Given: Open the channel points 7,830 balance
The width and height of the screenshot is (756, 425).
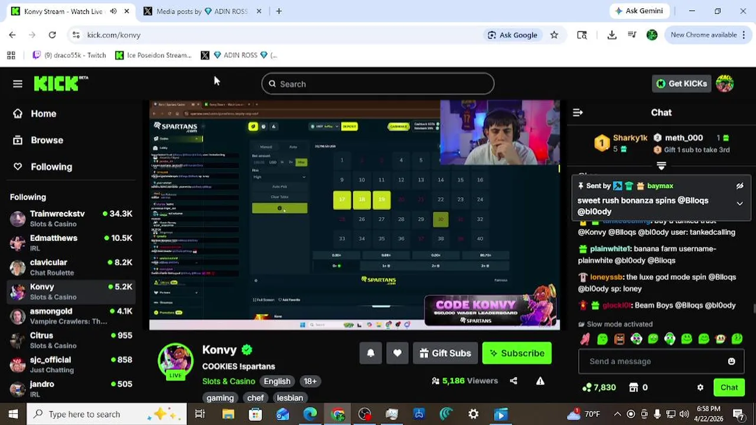Looking at the screenshot, I should (599, 387).
